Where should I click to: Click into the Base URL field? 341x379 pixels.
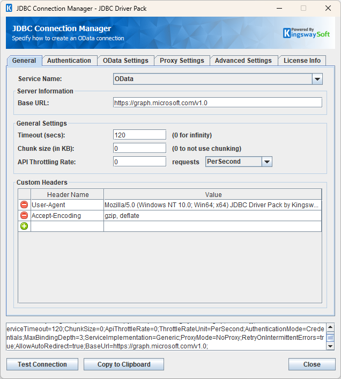pos(218,103)
